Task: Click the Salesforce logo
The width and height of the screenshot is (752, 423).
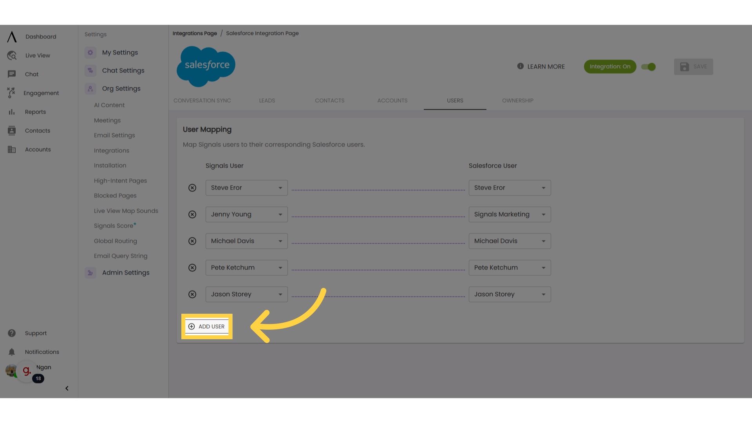Action: tap(206, 67)
